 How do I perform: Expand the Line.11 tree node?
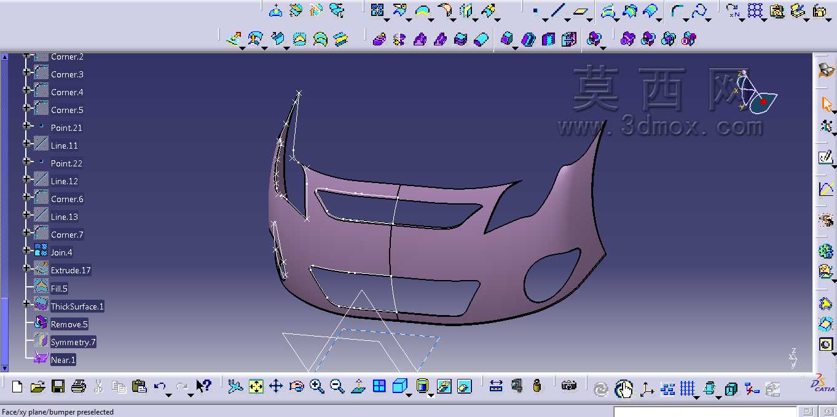[26, 143]
